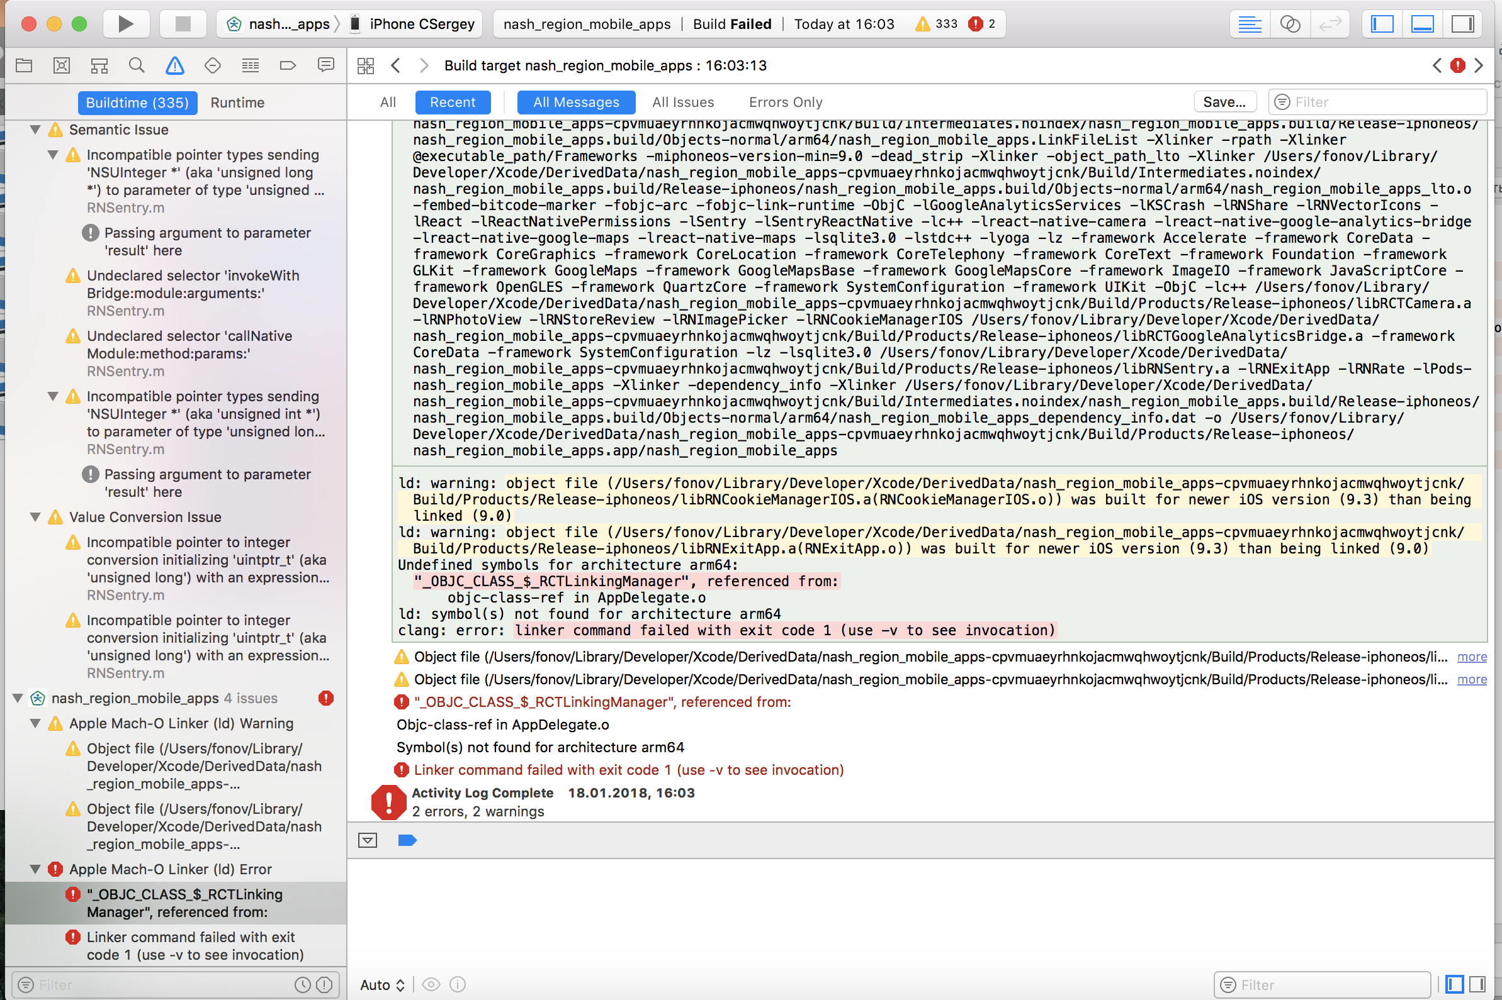Viewport: 1502px width, 1000px height.
Task: Select Buildtime (335) tab
Action: click(x=137, y=103)
